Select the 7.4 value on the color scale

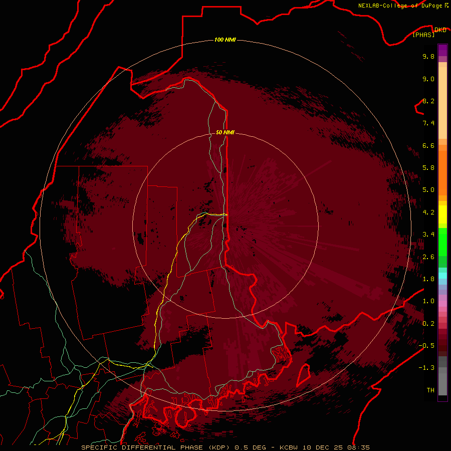tap(428, 123)
